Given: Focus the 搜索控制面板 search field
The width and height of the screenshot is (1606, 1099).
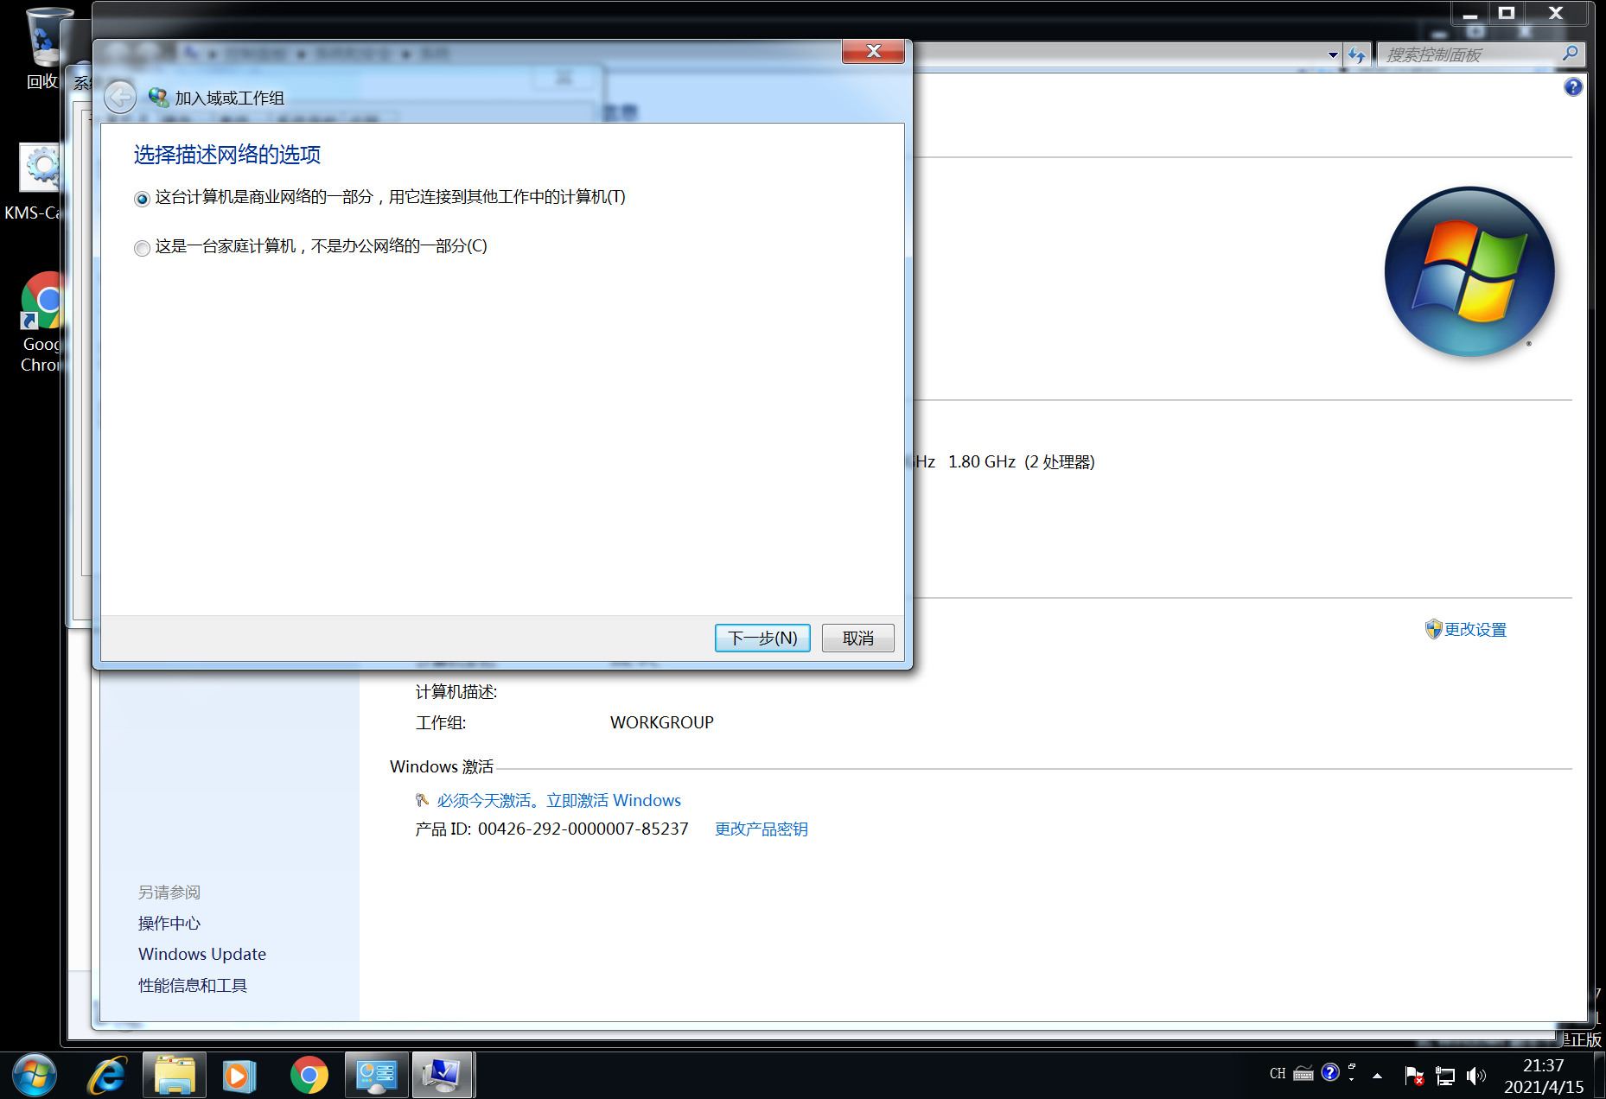Looking at the screenshot, I should (x=1469, y=54).
